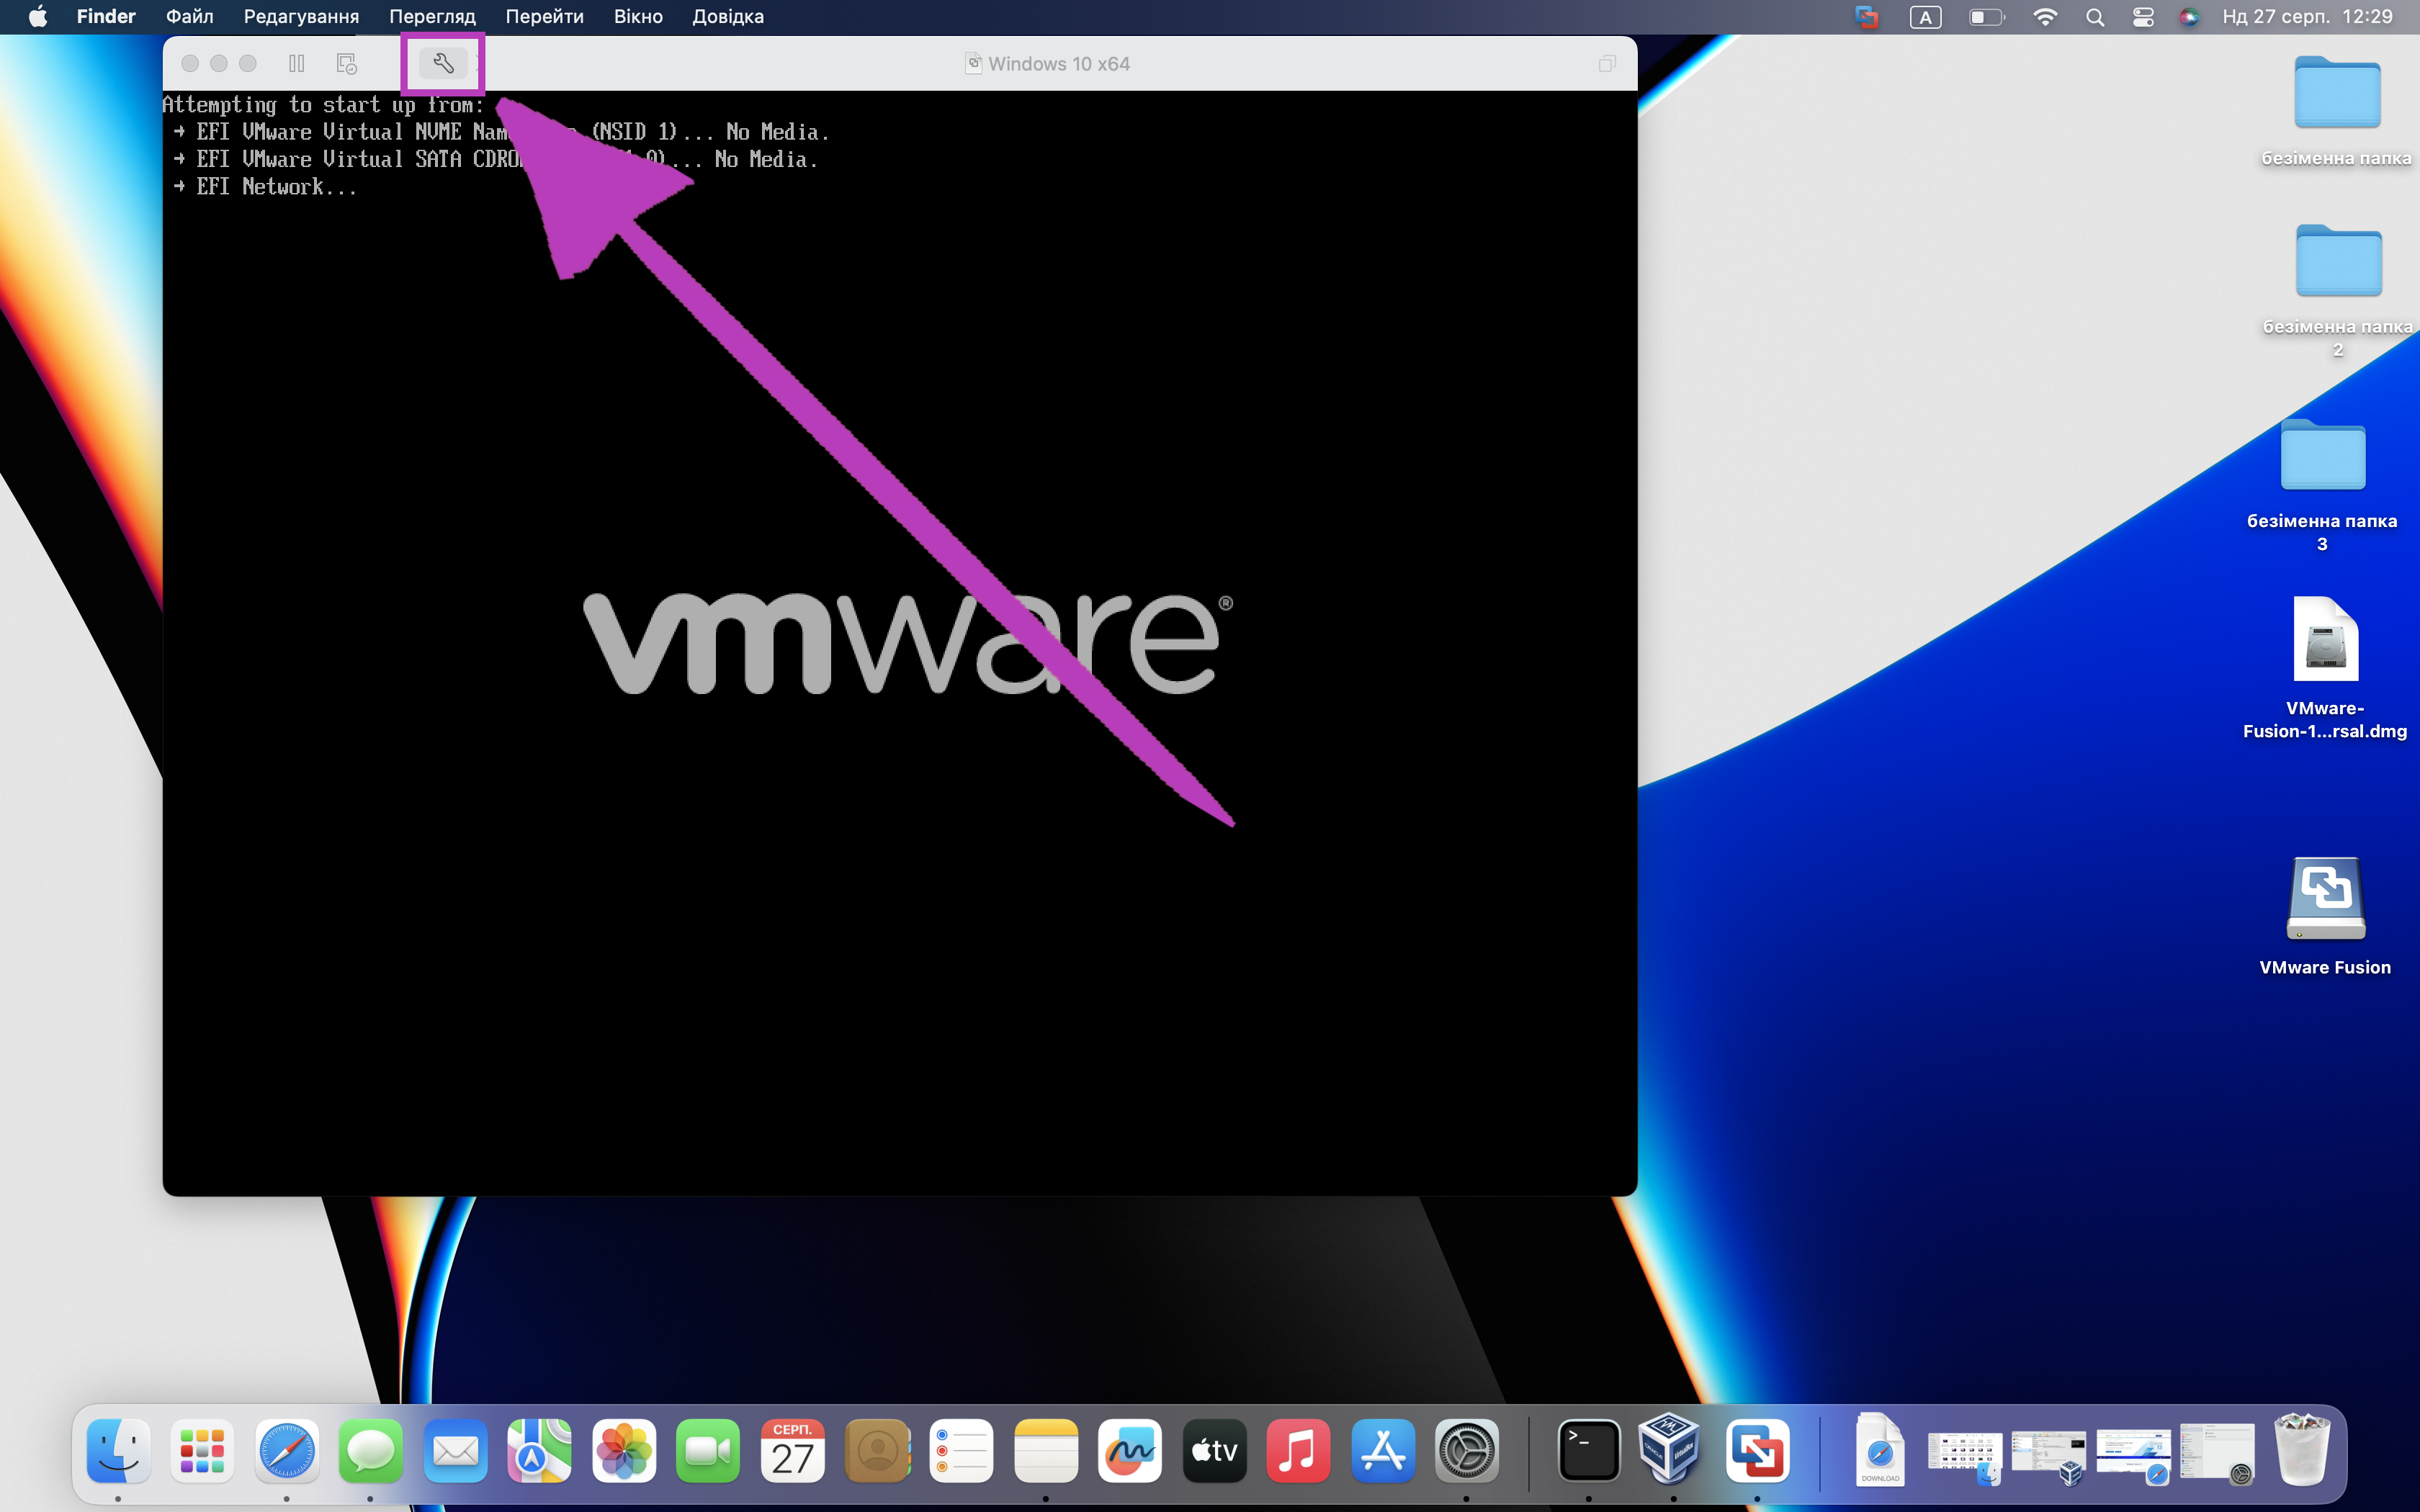
Task: Open System Preferences gear in the Dock
Action: [x=1467, y=1450]
